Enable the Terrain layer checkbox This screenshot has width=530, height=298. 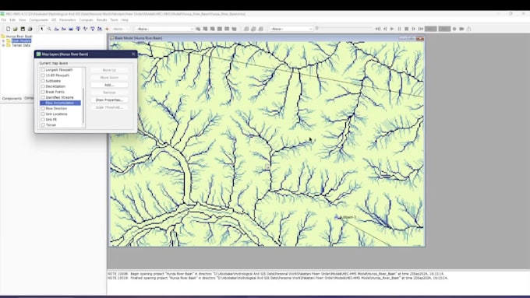(43, 124)
